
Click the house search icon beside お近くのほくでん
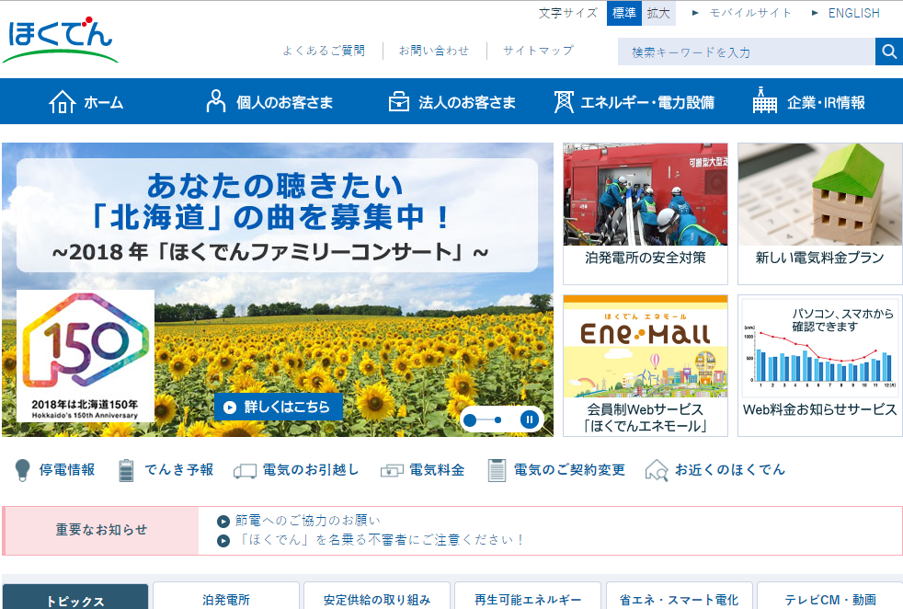pyautogui.click(x=657, y=470)
